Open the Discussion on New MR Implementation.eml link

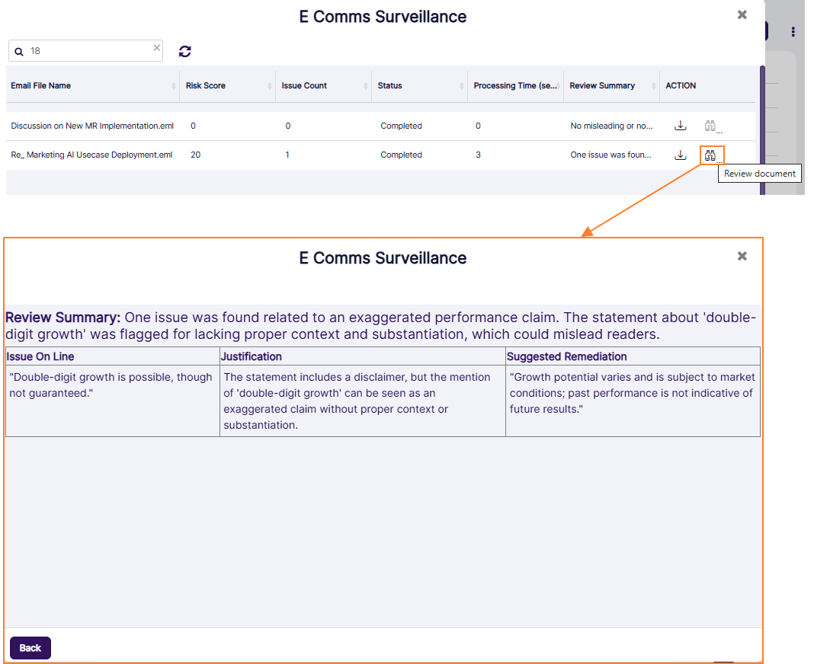tap(91, 126)
